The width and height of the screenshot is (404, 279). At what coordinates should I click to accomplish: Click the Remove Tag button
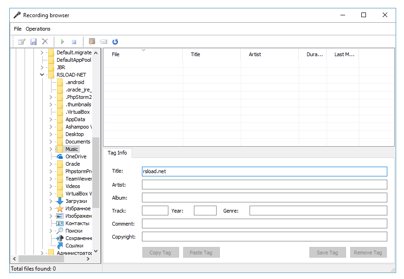point(368,253)
